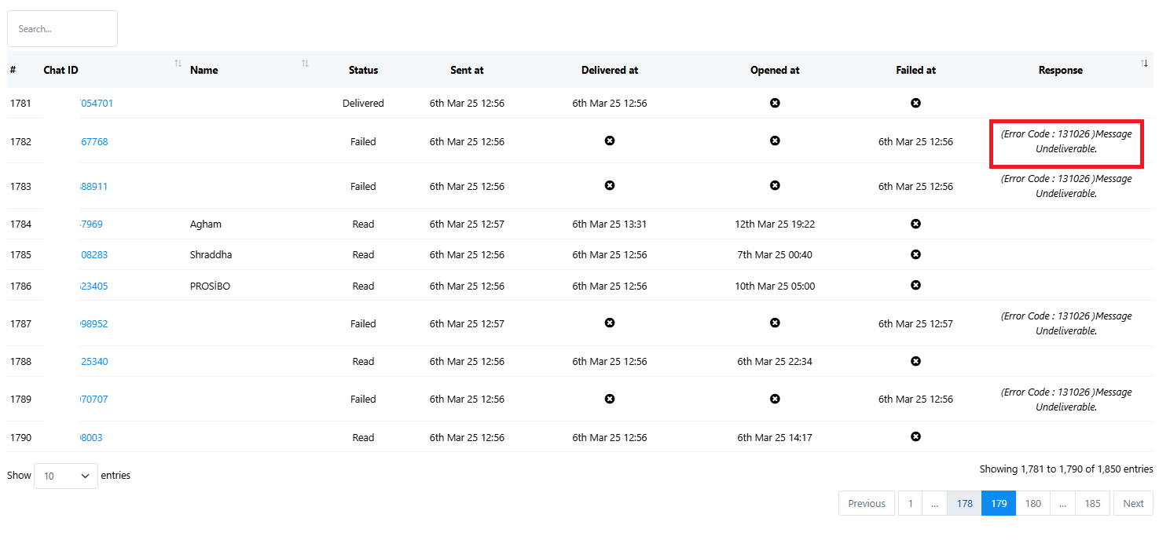Open the Chat ID link in row 1789
1170x540 pixels.
94,400
